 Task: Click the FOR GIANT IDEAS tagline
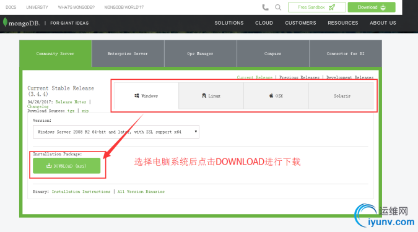[69, 23]
